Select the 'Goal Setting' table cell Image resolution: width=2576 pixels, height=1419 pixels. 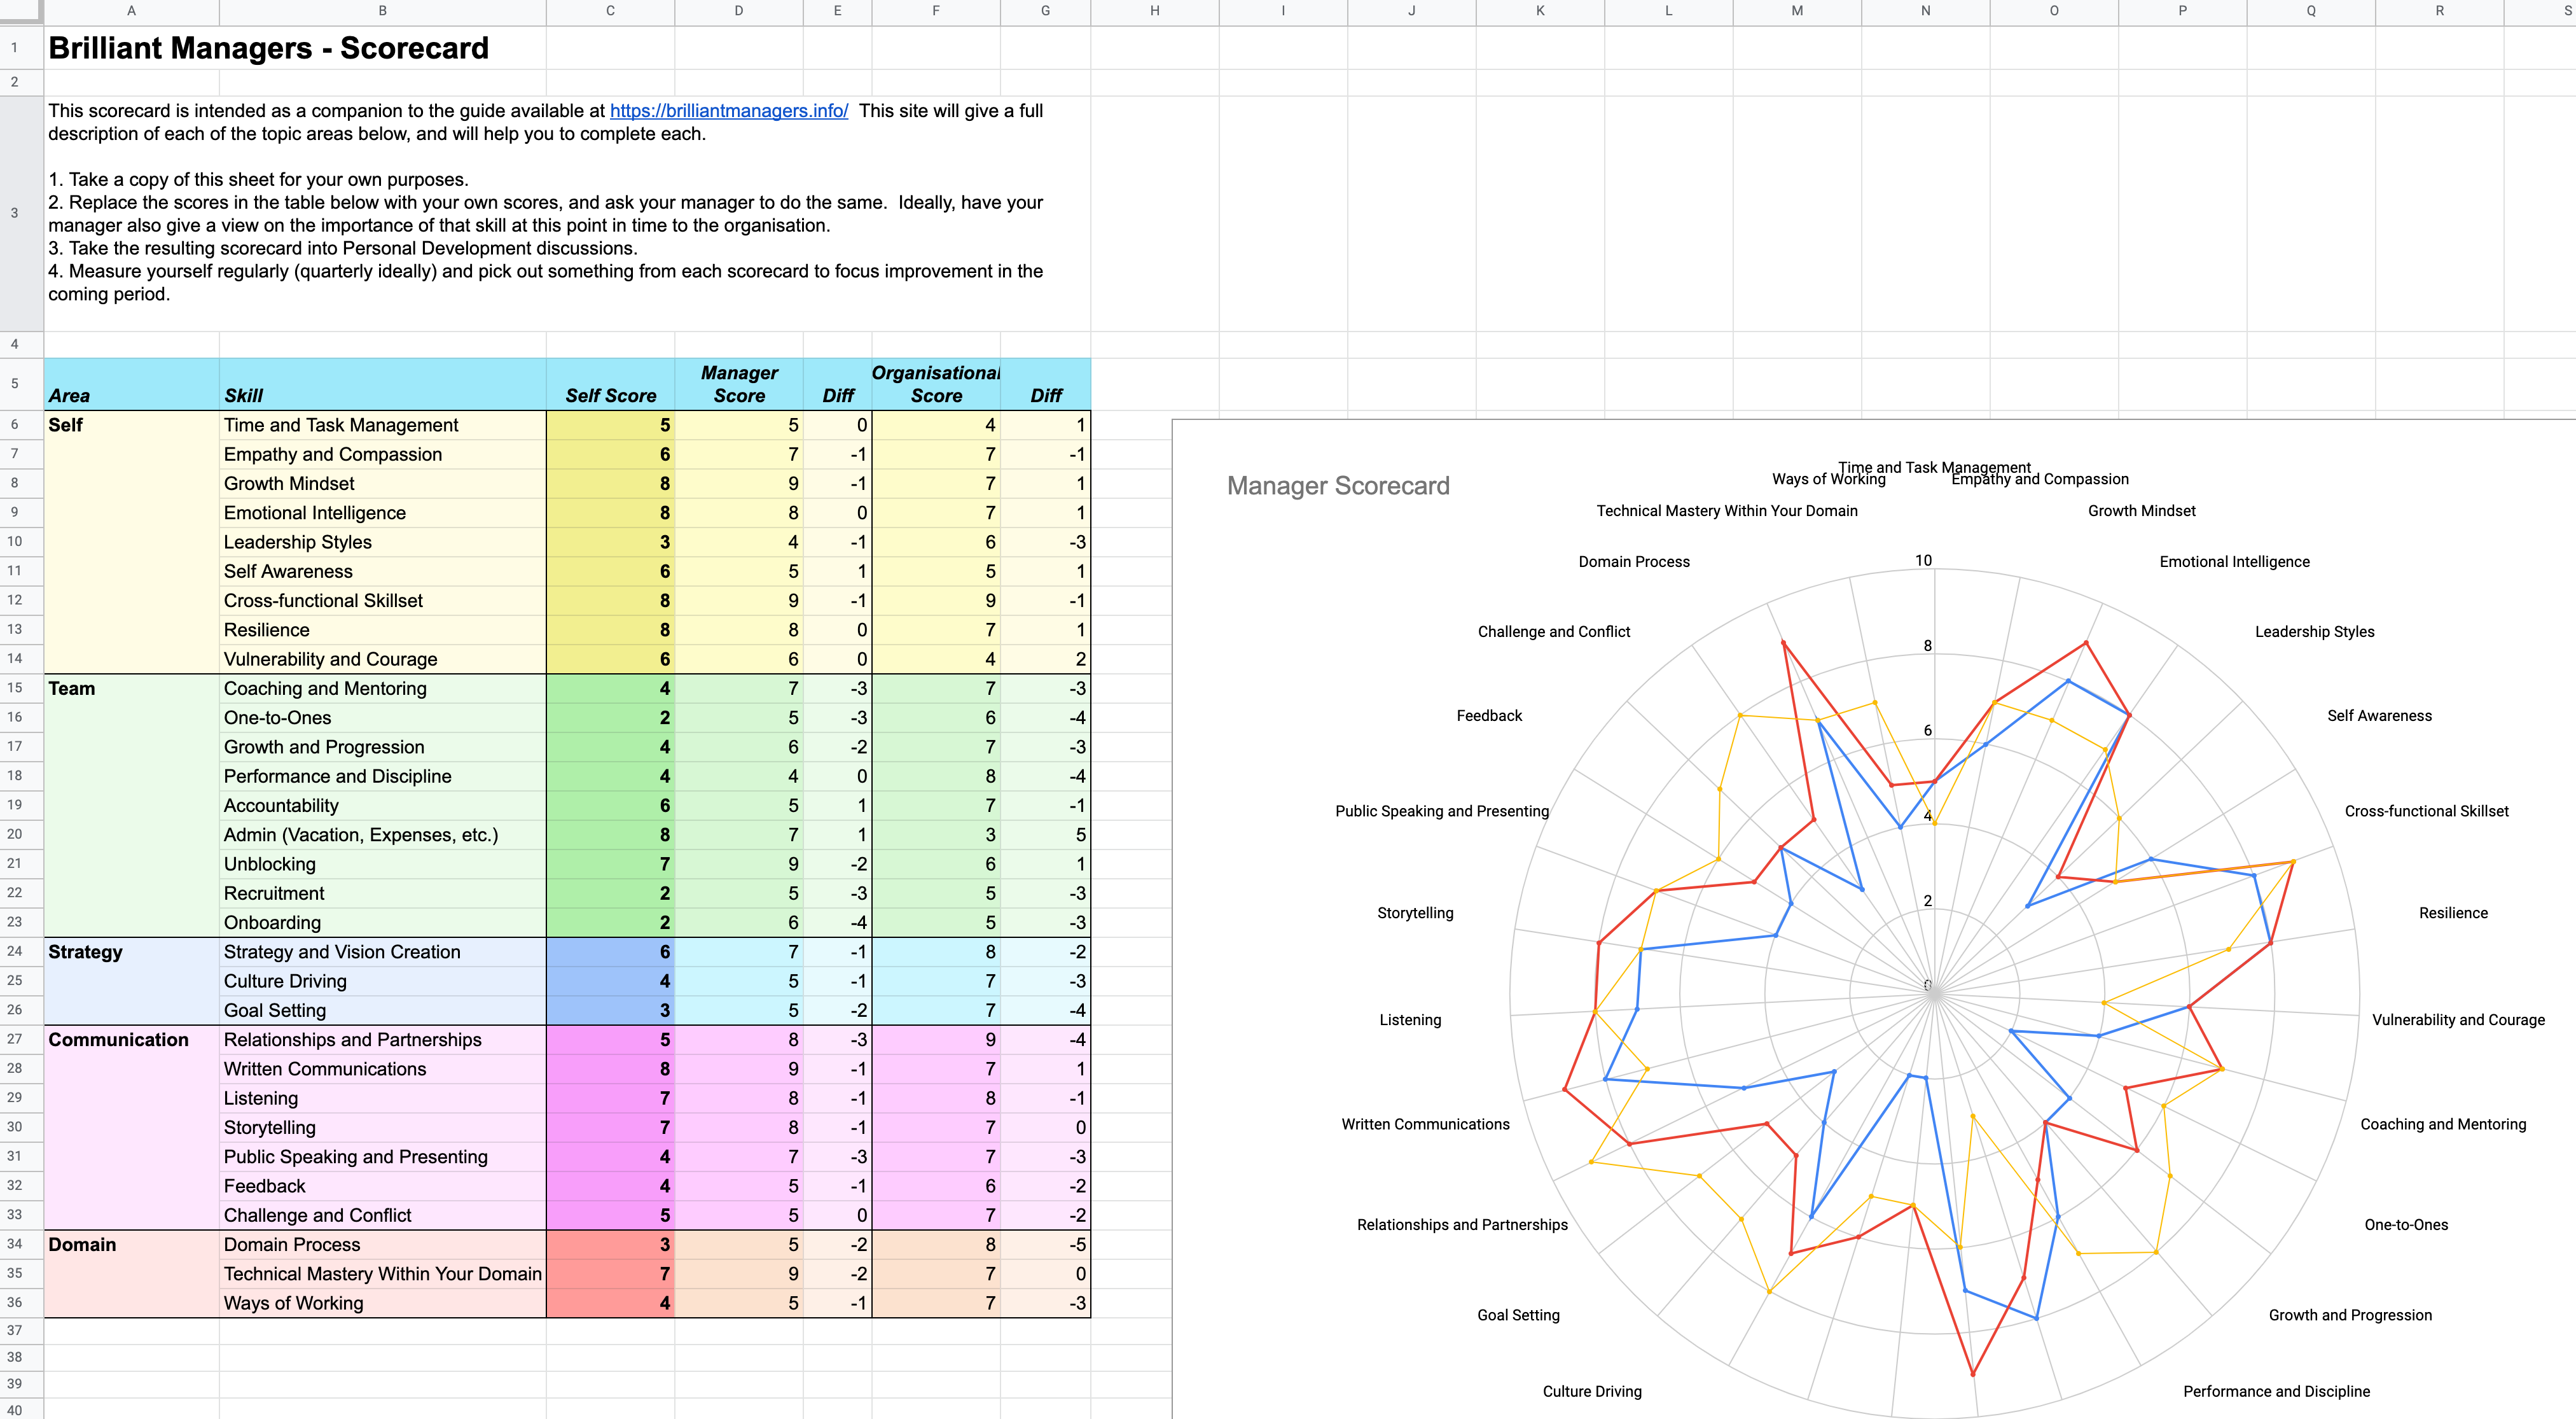point(382,1010)
